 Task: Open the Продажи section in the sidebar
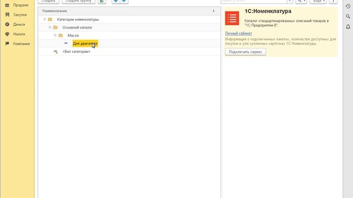[17, 5]
